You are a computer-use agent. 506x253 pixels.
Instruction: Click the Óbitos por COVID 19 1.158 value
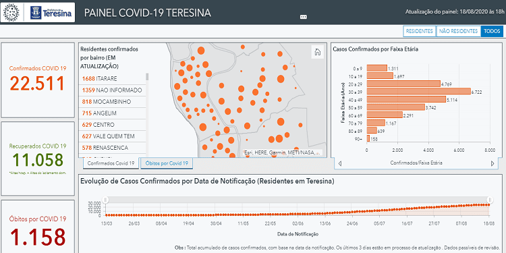click(38, 237)
